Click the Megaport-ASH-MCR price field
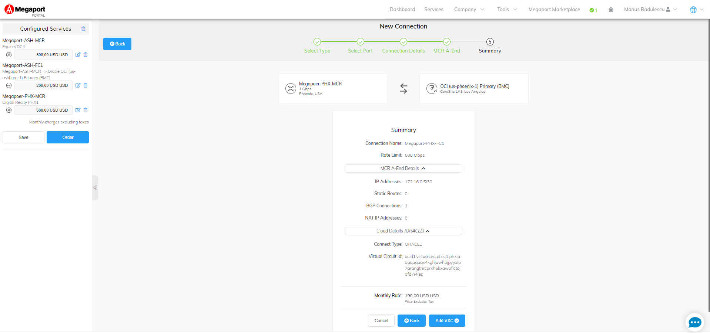Image resolution: width=710 pixels, height=333 pixels. click(43, 55)
